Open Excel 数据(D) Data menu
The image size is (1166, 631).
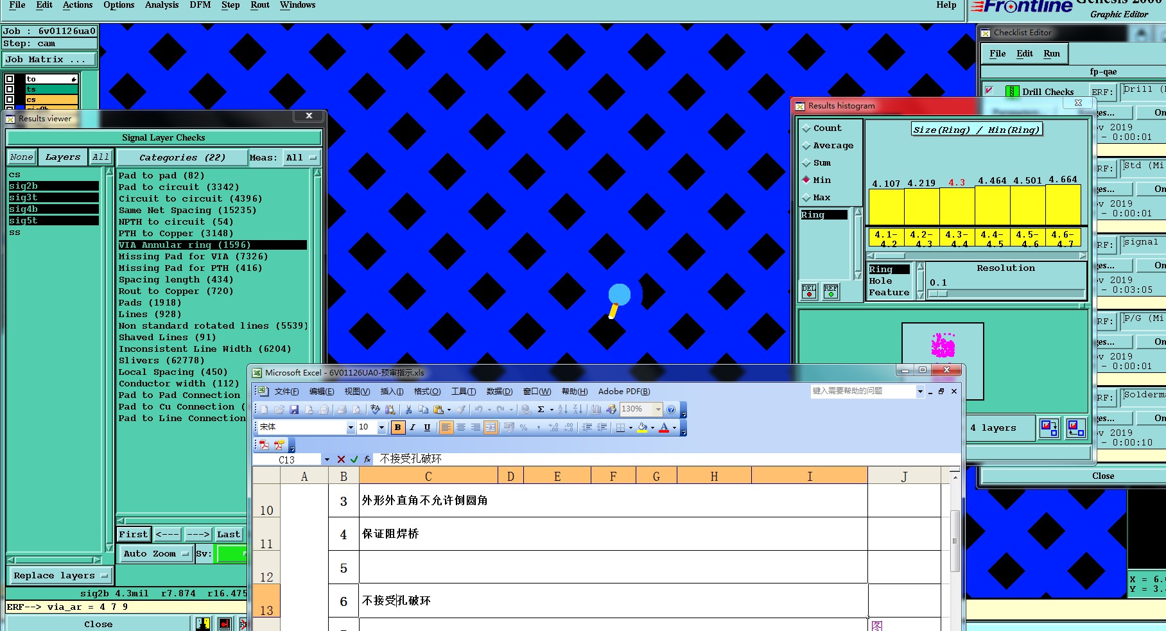(x=500, y=392)
